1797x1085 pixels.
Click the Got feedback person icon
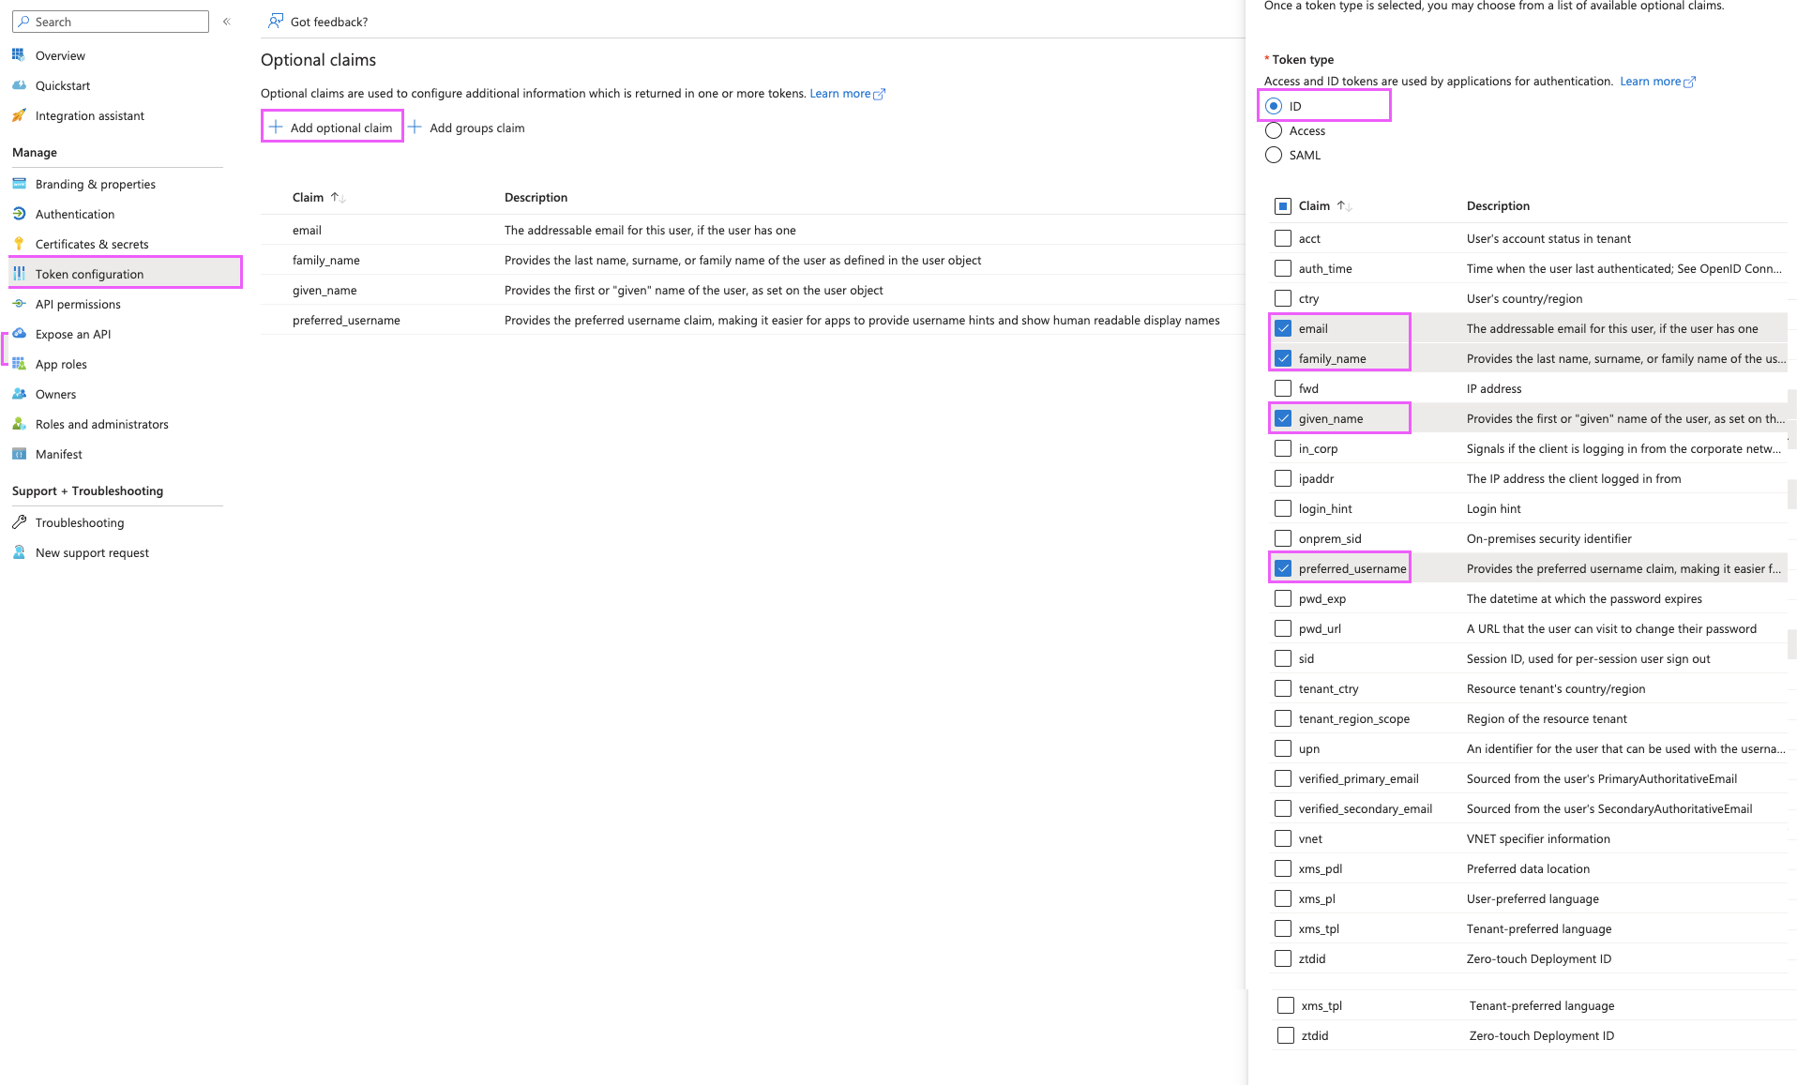tap(276, 21)
